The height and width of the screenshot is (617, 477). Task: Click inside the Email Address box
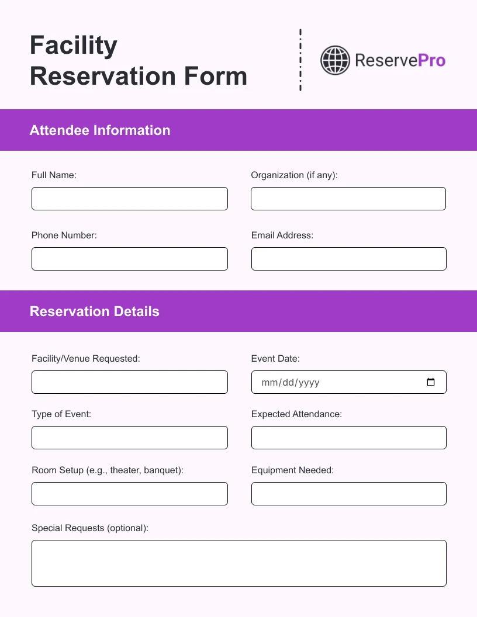(x=348, y=258)
